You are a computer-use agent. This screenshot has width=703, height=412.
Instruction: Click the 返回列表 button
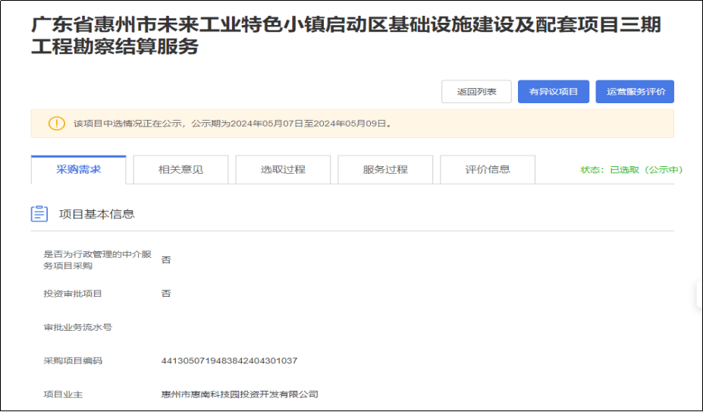476,92
